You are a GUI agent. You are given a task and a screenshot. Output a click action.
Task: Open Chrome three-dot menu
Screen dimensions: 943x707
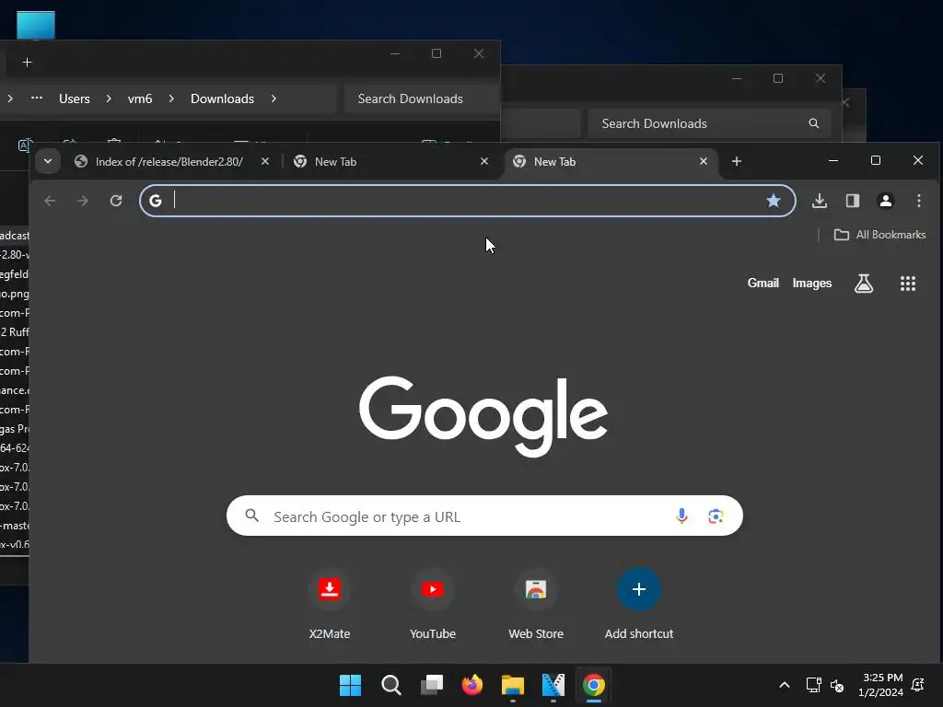click(x=918, y=201)
